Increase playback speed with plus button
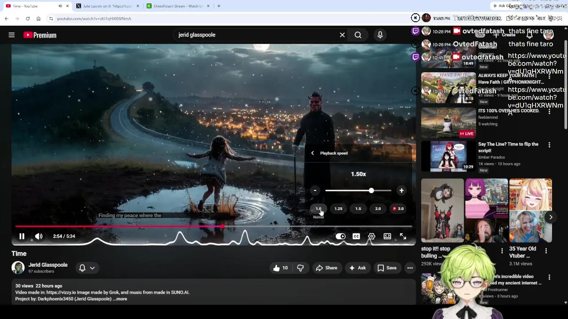 click(x=401, y=191)
